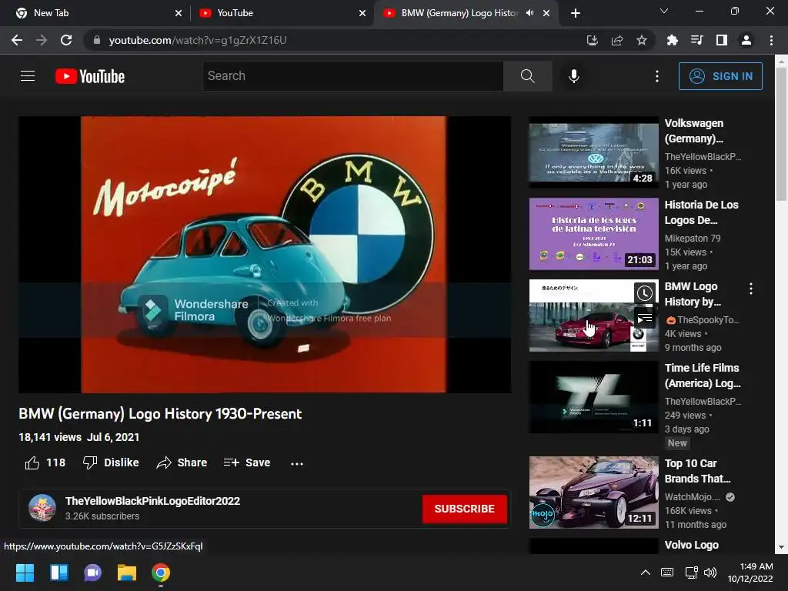This screenshot has height=591, width=788.
Task: Open File Explorer from taskbar
Action: (x=127, y=573)
